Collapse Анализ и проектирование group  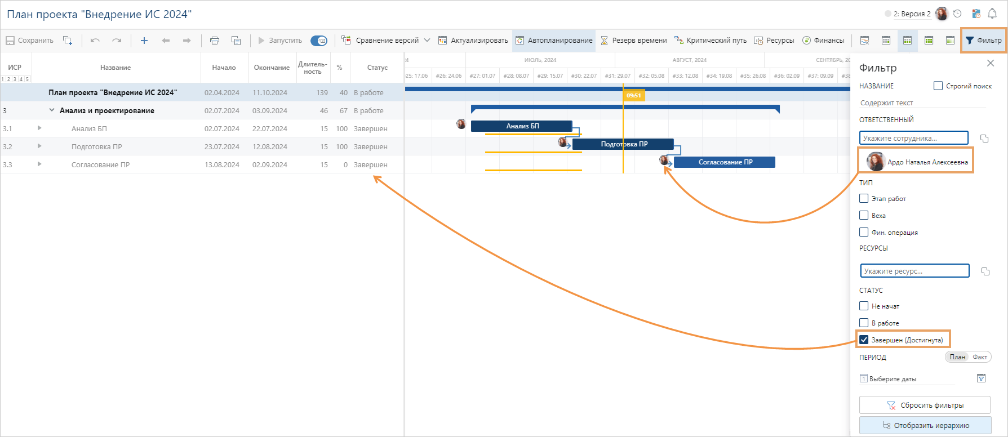52,110
